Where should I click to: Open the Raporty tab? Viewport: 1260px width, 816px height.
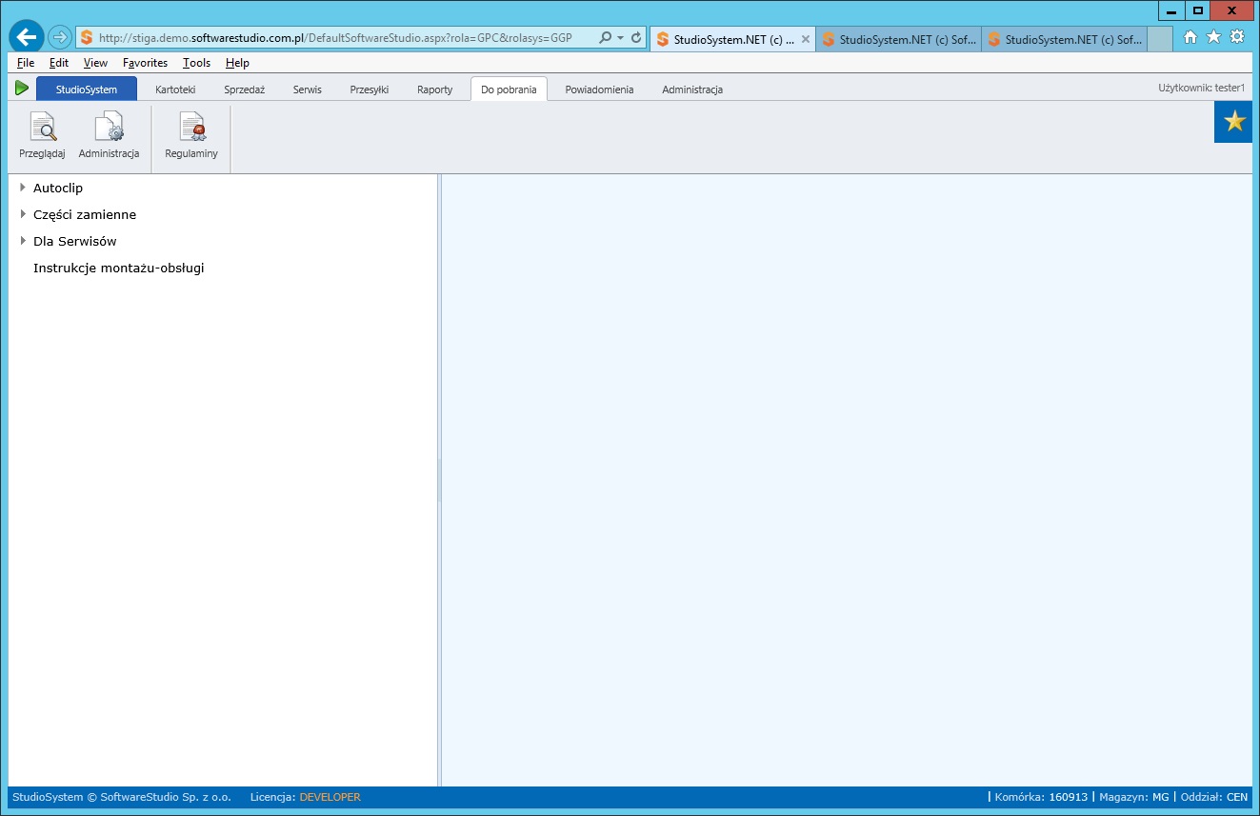[x=435, y=90]
